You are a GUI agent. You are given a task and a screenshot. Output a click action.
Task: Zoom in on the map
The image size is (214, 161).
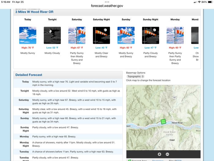160,154
